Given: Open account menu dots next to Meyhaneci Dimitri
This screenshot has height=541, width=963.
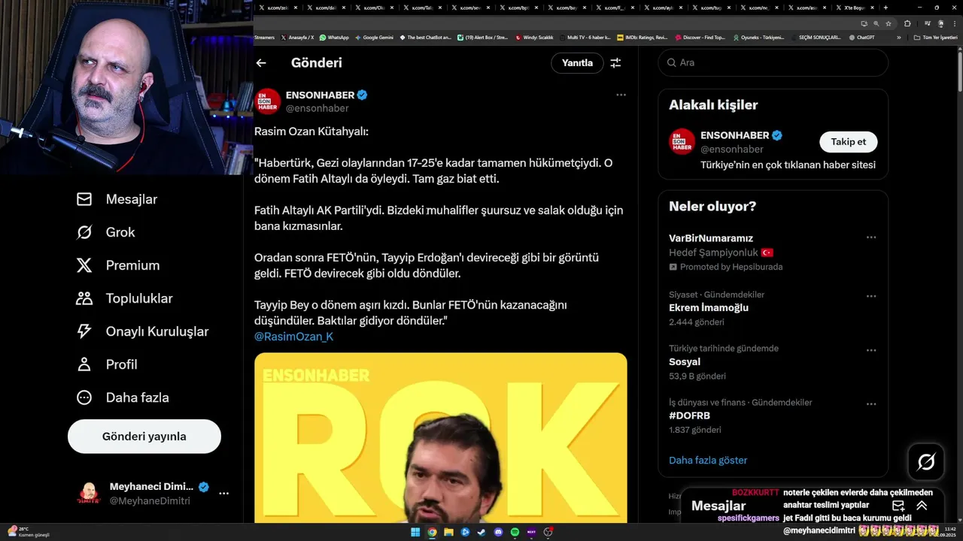Looking at the screenshot, I should [x=223, y=494].
